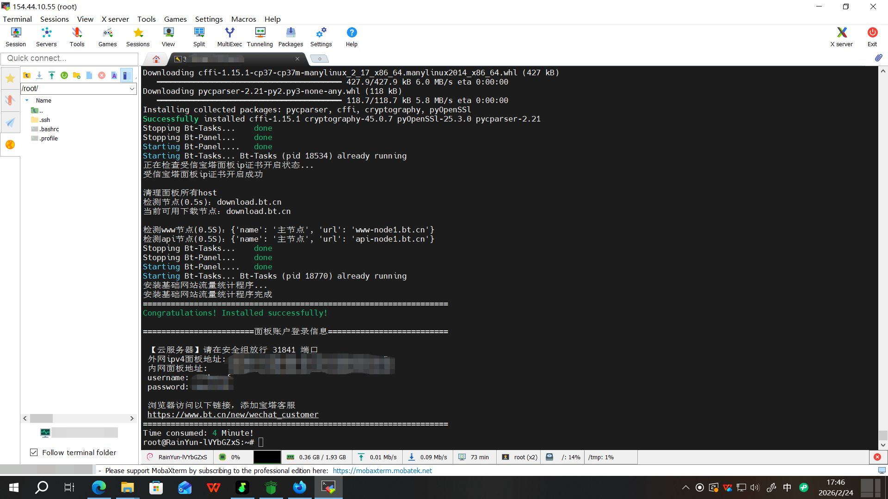Toggle the SFTP side-panel view button

coord(125,75)
